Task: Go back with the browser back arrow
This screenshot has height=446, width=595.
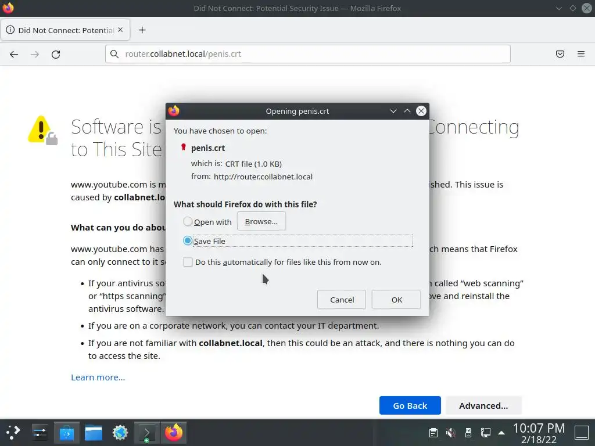Action: (14, 54)
